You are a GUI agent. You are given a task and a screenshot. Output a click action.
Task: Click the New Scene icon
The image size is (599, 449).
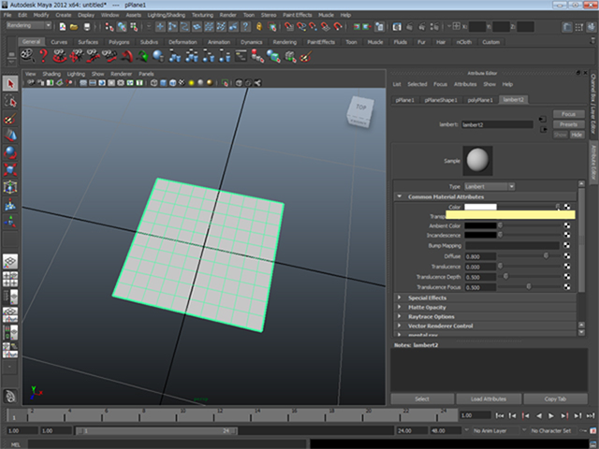click(x=63, y=27)
